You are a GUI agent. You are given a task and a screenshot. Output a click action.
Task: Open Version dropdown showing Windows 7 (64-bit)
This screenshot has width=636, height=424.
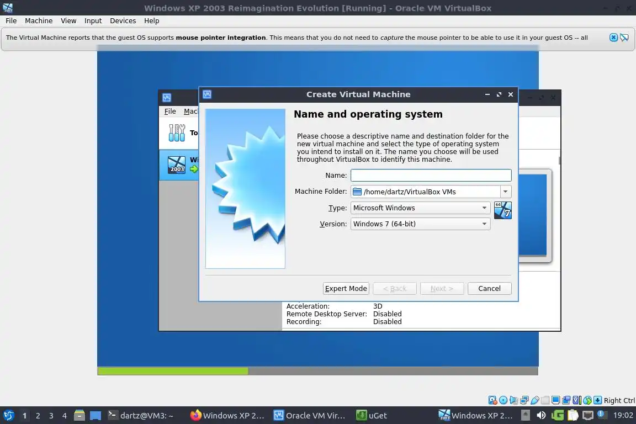[420, 224]
